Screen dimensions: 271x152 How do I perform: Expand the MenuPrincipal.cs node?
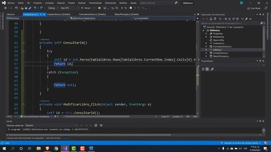point(206,56)
